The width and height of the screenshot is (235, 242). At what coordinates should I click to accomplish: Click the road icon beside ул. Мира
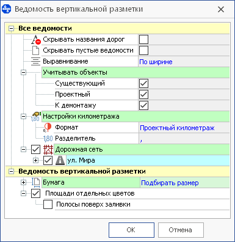[x=60, y=161]
